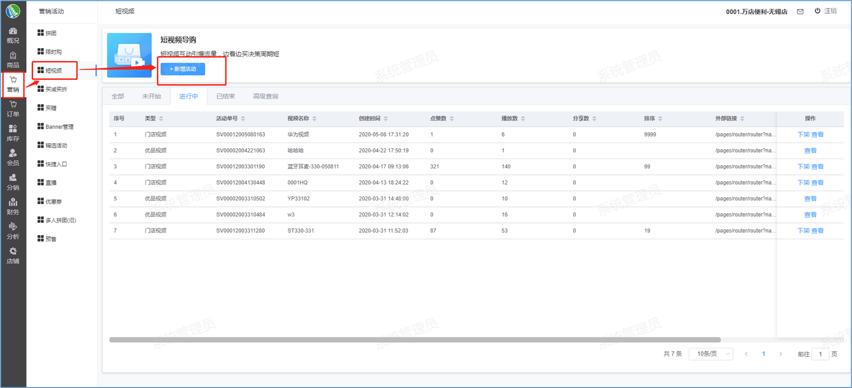Open the 库存 inventory section
This screenshot has width=852, height=388.
(x=13, y=133)
